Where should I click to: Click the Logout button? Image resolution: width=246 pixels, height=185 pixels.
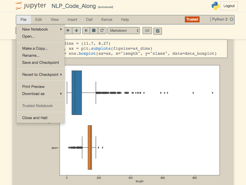point(229,6)
